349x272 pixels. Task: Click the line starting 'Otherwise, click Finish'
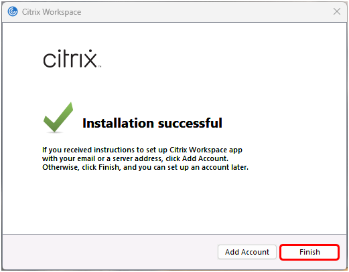click(x=145, y=167)
